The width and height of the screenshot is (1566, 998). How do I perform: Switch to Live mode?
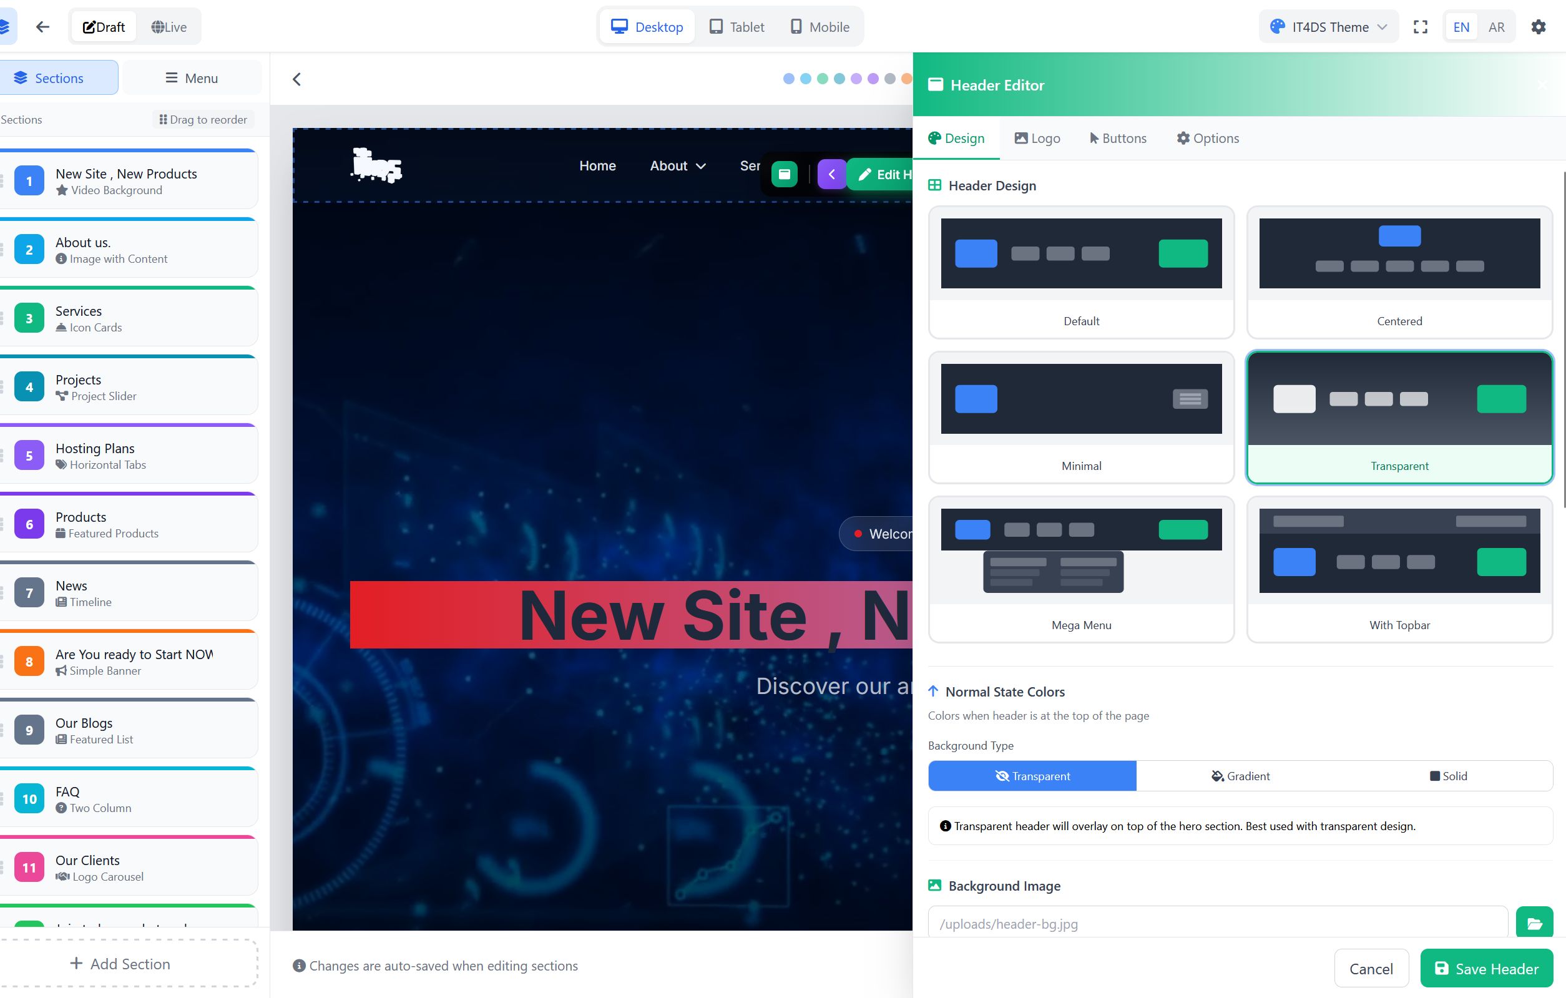coord(169,27)
